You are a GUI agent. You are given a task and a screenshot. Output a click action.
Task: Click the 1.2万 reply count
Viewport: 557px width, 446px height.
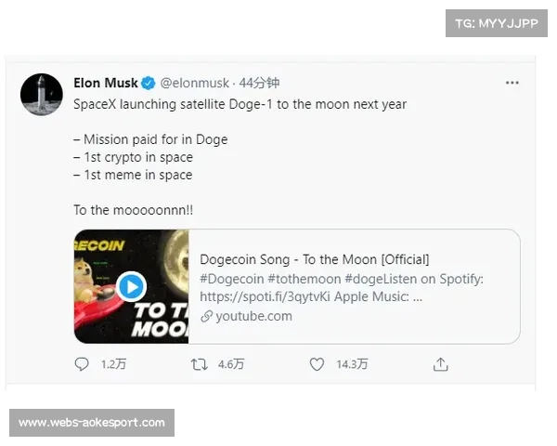click(x=111, y=365)
